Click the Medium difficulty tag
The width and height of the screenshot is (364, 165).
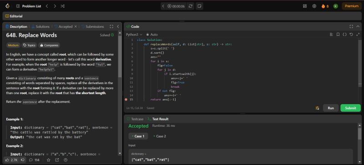pos(13,45)
